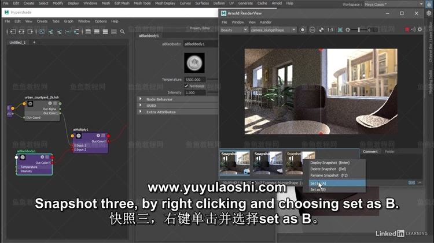The image size is (434, 243).
Task: Select the second snapshot thumbnail
Action: (x=268, y=163)
